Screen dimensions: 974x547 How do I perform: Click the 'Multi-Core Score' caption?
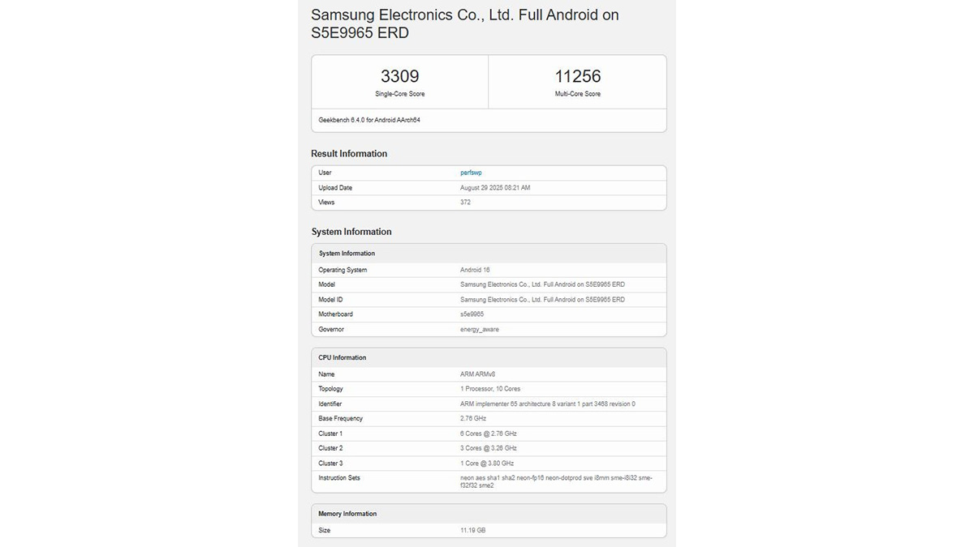tap(578, 94)
